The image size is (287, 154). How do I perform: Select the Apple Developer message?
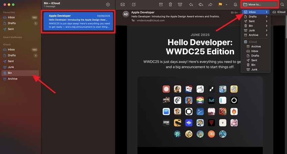78,21
